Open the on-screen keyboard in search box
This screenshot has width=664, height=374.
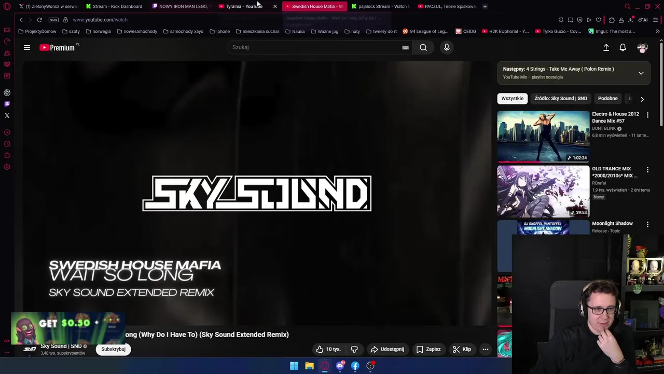pos(405,47)
